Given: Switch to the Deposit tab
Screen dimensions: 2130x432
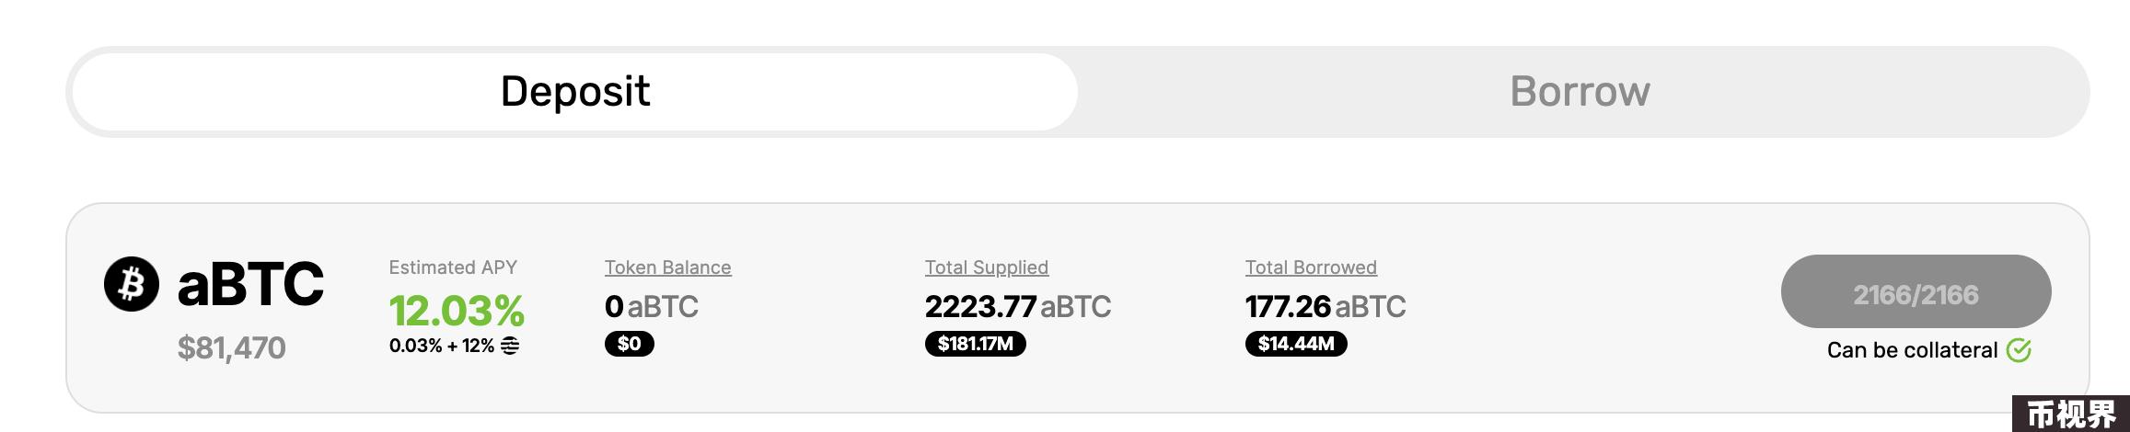Looking at the screenshot, I should (x=574, y=92).
